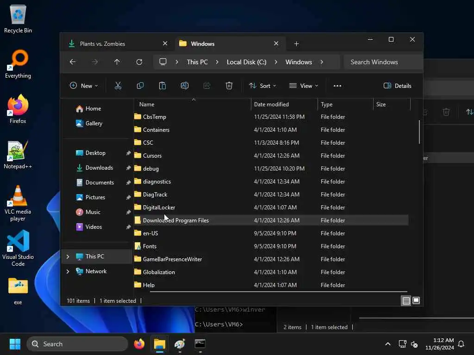The height and width of the screenshot is (355, 474).
Task: Close the Windows tab
Action: coord(276,43)
